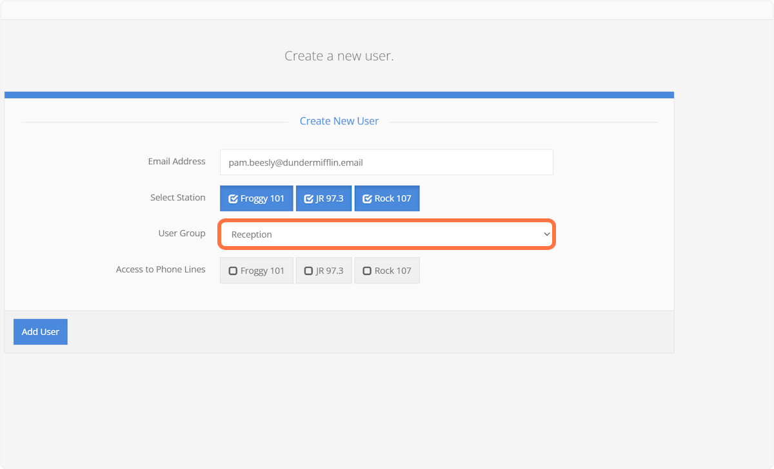Deselect the Froggy 101 station
The width and height of the screenshot is (774, 469).
coord(256,198)
